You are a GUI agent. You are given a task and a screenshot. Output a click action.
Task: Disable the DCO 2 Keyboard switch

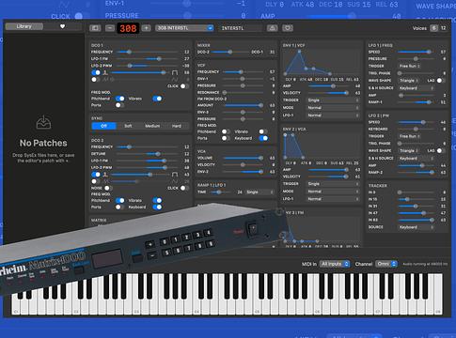pos(157,207)
